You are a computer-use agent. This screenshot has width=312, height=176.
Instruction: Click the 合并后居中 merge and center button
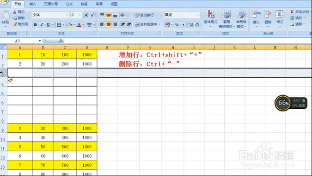coord(146,24)
